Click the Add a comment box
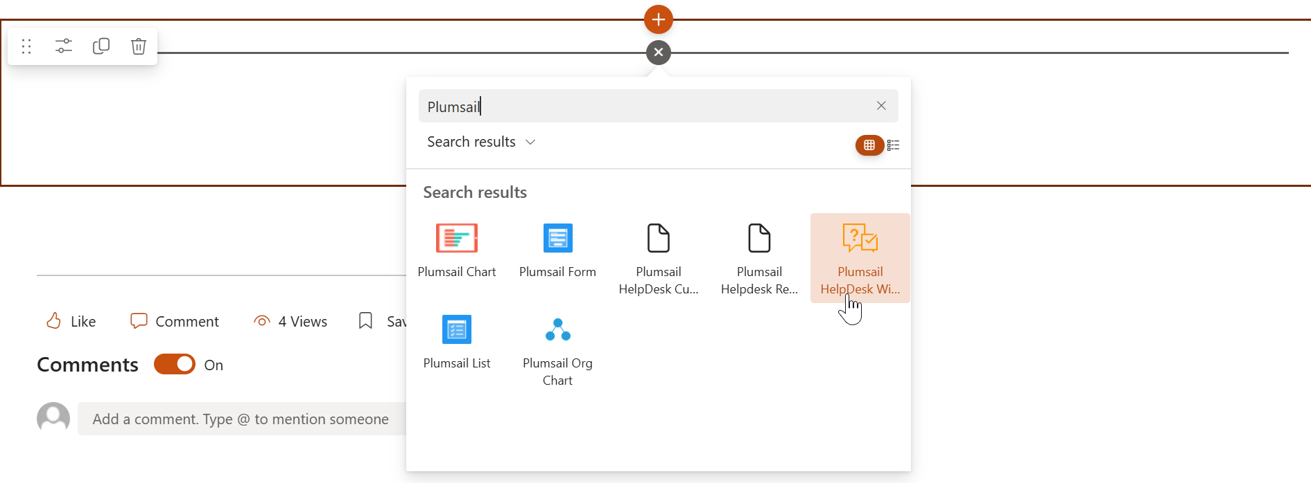The width and height of the screenshot is (1311, 483). point(242,419)
